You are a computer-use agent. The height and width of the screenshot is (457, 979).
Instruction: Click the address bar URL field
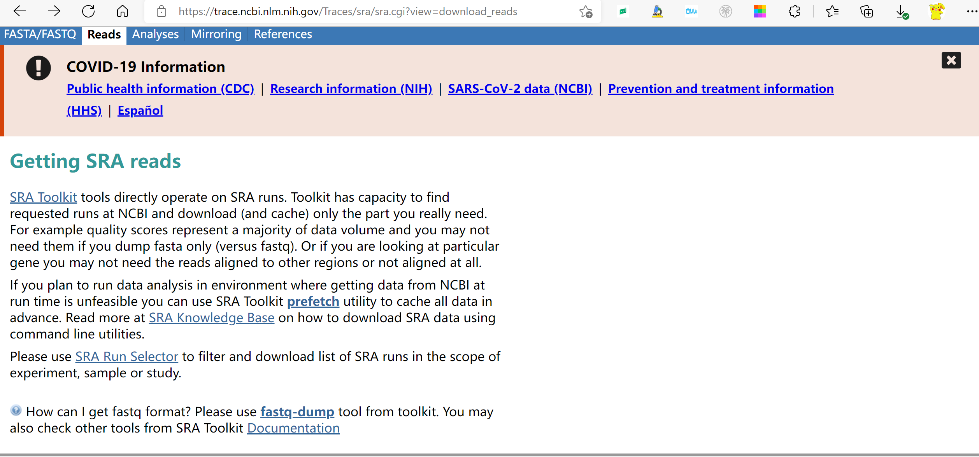pyautogui.click(x=347, y=12)
